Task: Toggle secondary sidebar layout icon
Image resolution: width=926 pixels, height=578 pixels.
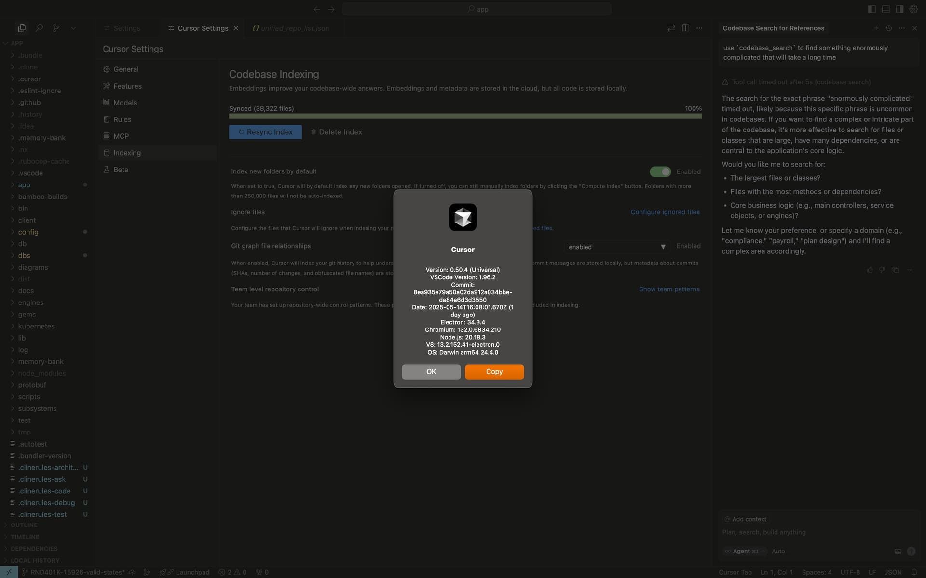Action: [x=899, y=9]
